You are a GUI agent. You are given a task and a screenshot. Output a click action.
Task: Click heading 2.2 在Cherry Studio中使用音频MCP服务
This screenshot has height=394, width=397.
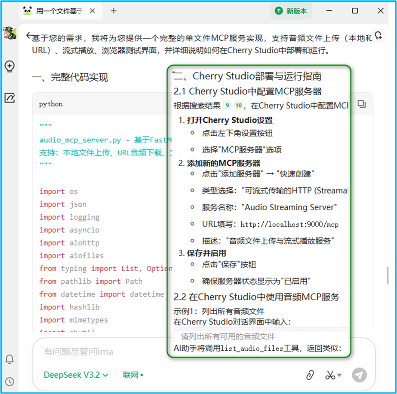(256, 297)
